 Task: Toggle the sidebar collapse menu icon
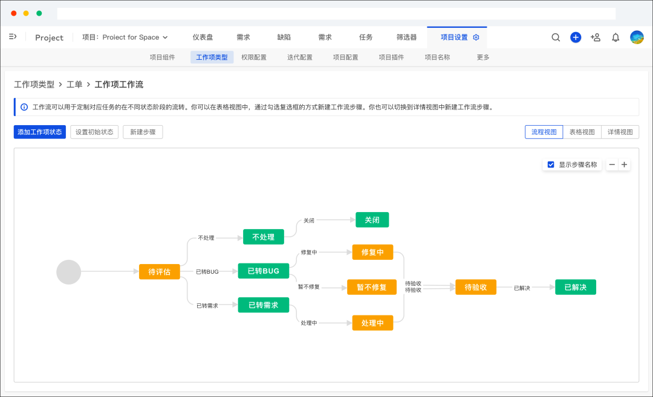[13, 37]
